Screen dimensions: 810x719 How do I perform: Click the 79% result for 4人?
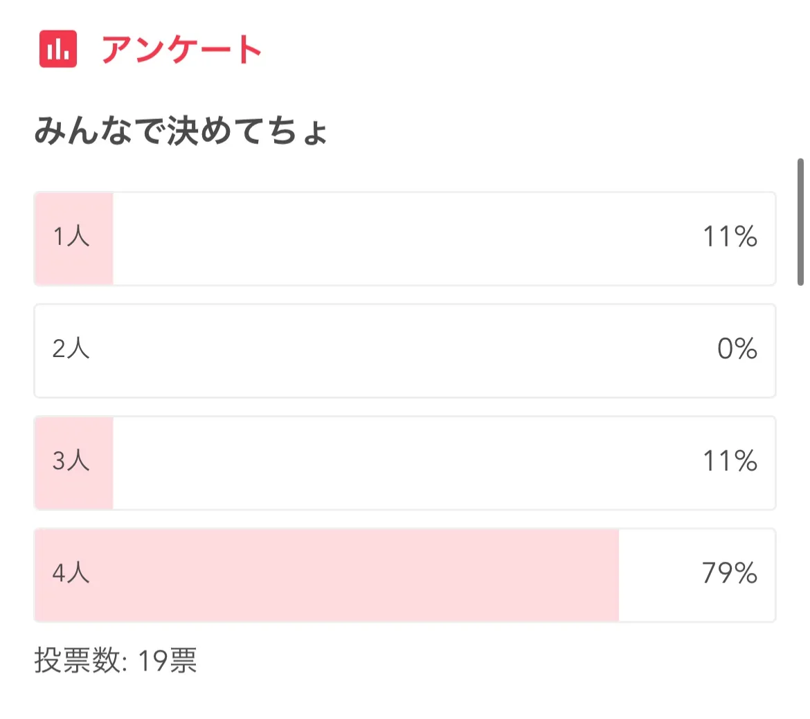(x=729, y=574)
